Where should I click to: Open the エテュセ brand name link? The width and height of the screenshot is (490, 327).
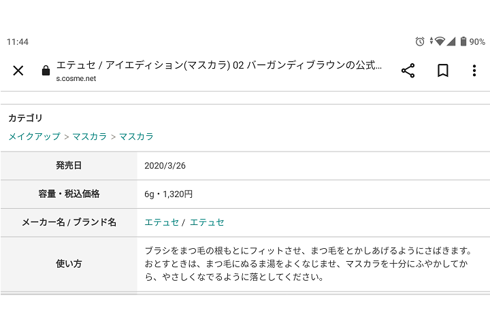click(207, 222)
